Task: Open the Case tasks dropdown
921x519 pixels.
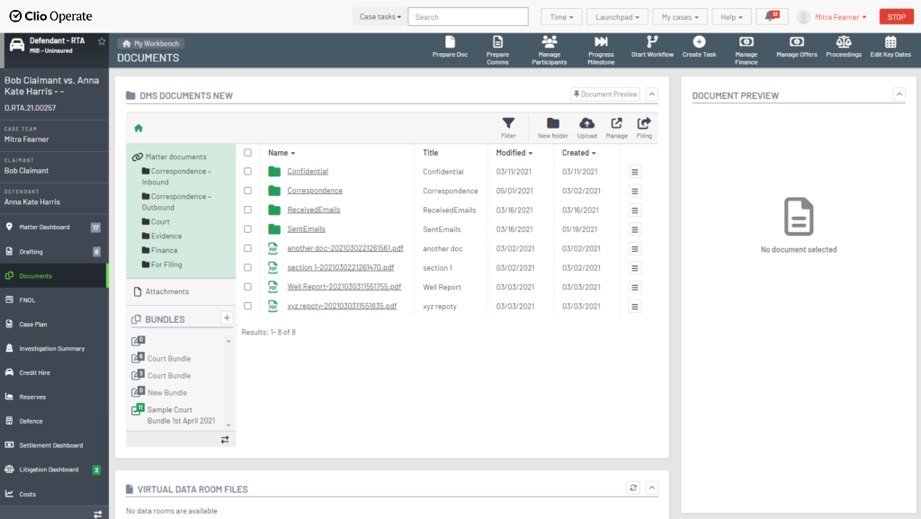Action: coord(379,16)
